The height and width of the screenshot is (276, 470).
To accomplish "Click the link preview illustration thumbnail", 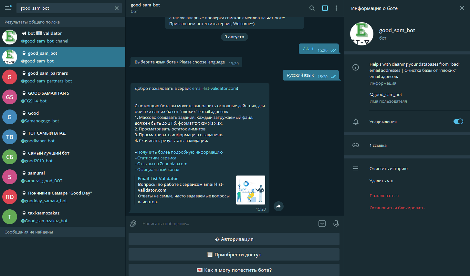I will [251, 190].
